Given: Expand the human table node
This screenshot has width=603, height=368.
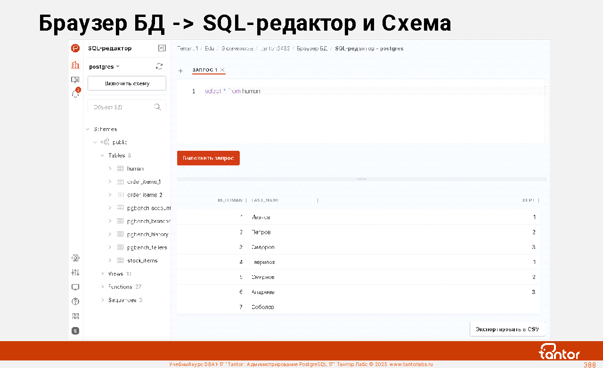Looking at the screenshot, I should click(110, 168).
